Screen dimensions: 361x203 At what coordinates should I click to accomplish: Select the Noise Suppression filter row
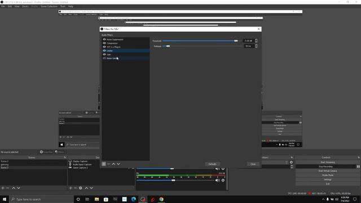coord(126,39)
